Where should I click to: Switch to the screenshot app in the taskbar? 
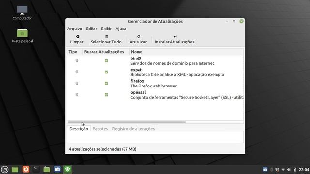(57, 169)
